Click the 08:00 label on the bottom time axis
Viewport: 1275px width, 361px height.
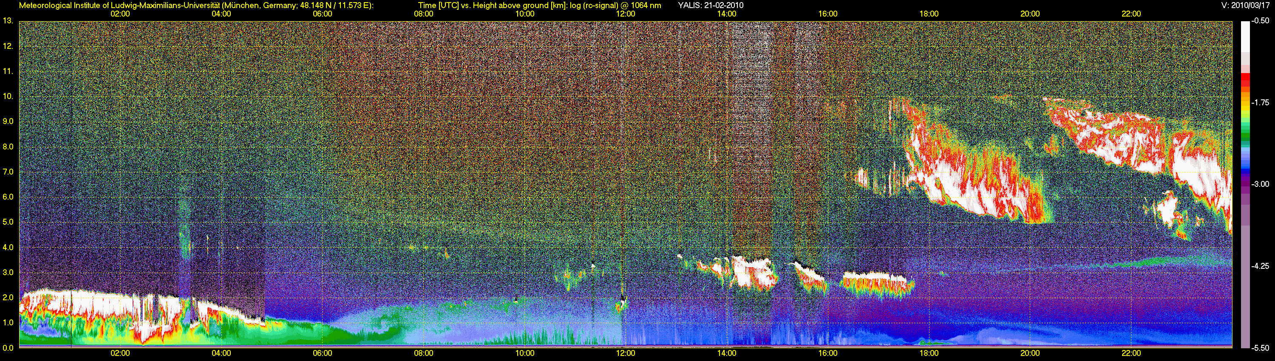[424, 353]
